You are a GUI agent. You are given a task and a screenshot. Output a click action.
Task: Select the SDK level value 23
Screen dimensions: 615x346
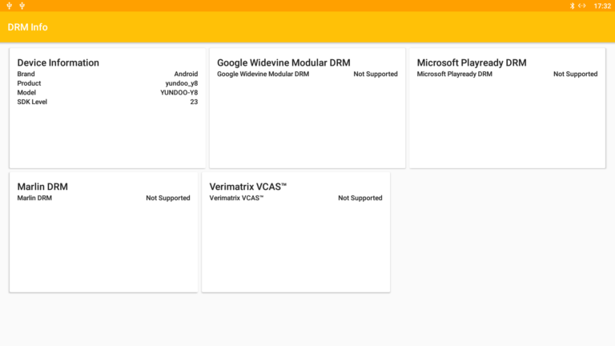pyautogui.click(x=194, y=102)
